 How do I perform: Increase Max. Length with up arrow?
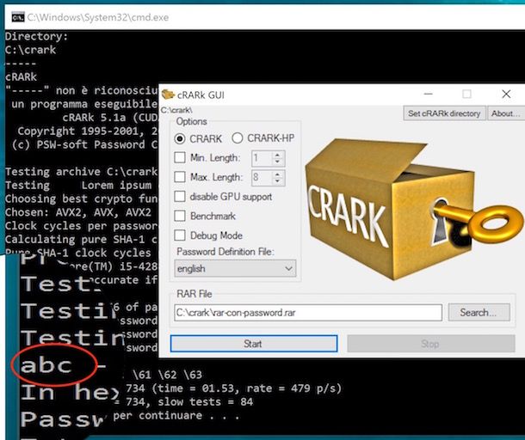(278, 174)
